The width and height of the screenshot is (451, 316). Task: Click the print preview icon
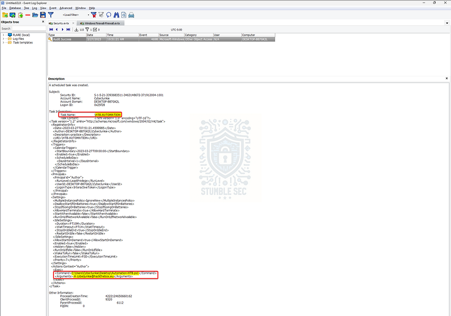point(123,15)
